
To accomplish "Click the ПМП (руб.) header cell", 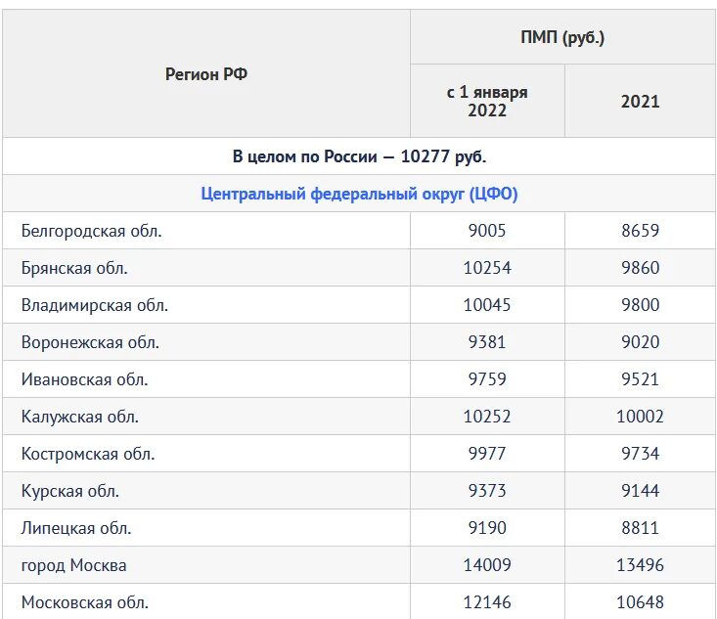I will pyautogui.click(x=562, y=37).
